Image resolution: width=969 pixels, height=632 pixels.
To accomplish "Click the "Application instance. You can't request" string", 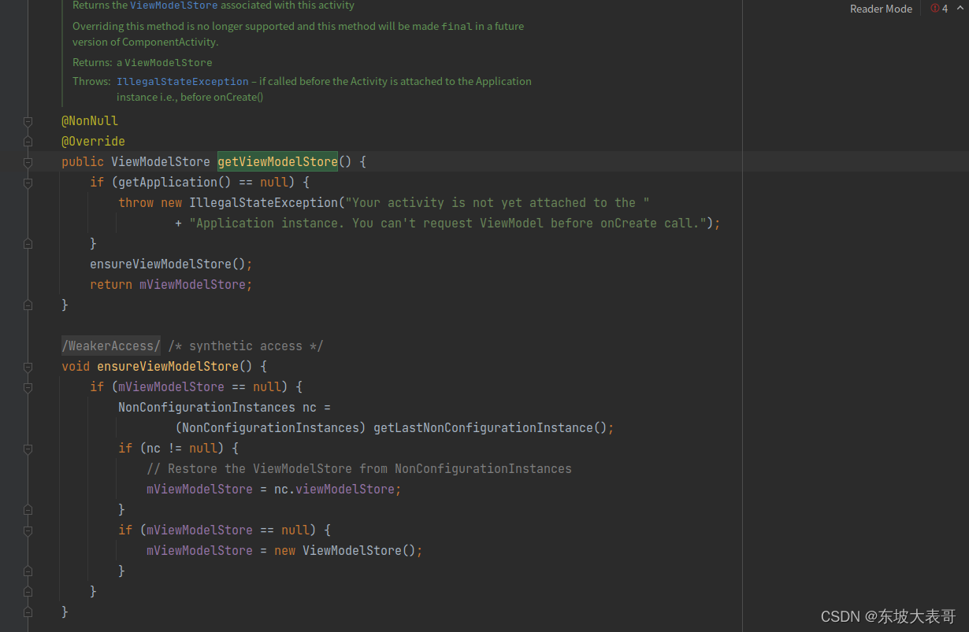I will click(x=447, y=223).
